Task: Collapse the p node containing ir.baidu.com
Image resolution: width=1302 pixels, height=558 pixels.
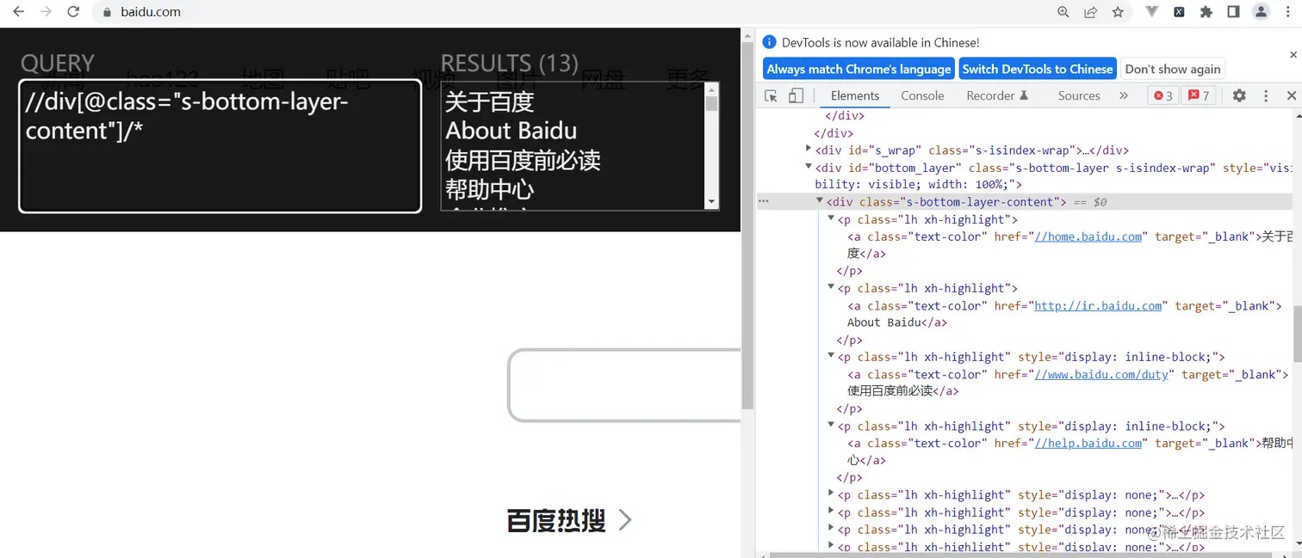Action: click(x=831, y=288)
